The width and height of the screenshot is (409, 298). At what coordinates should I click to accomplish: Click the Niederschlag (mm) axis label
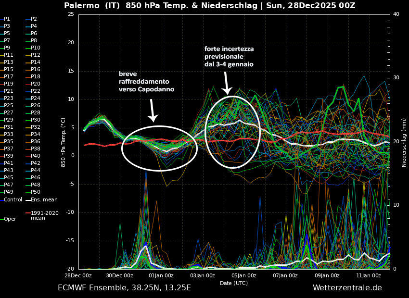pyautogui.click(x=404, y=142)
